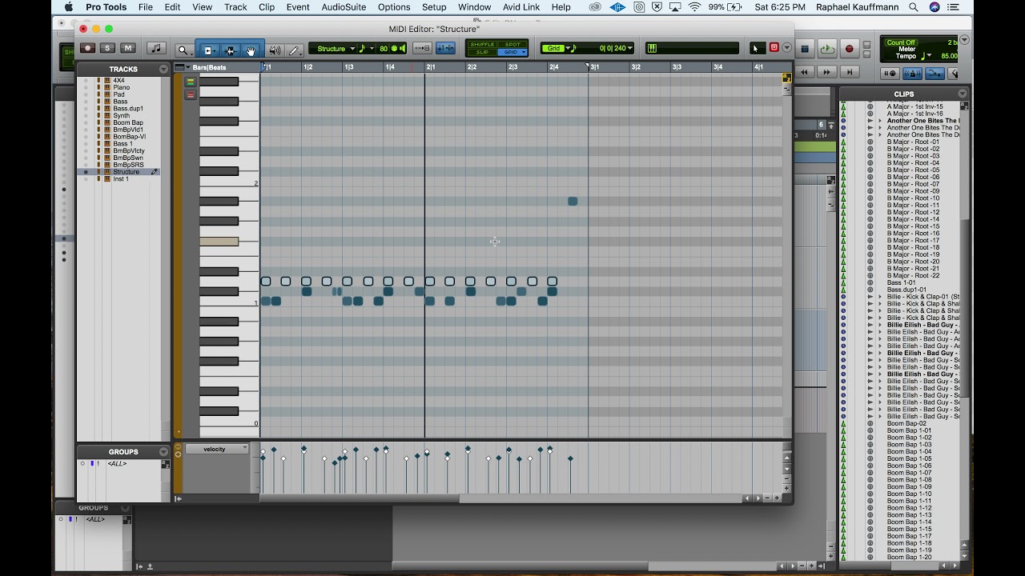
Task: Click the Rewind button in the transport
Action: point(806,72)
